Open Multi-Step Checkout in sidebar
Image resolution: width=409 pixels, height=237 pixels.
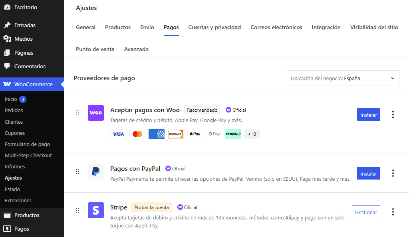pos(28,156)
